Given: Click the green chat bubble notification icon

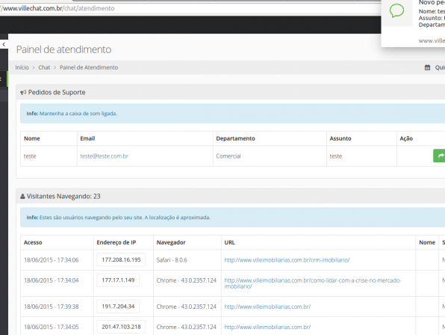Looking at the screenshot, I should tap(396, 10).
